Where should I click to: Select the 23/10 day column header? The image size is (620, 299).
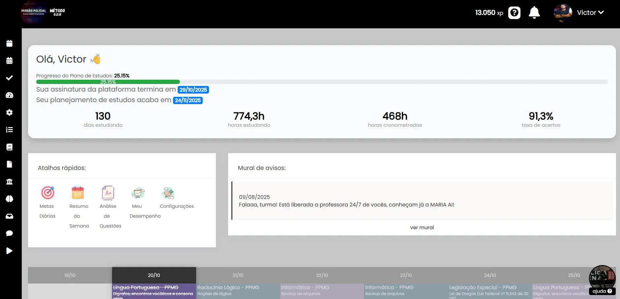tap(406, 275)
